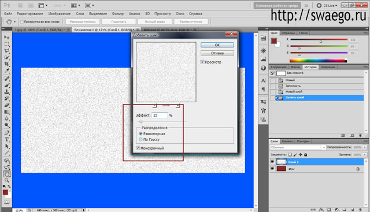Select the Eyedropper tool
This screenshot has width=370, height=212.
(x=7, y=71)
